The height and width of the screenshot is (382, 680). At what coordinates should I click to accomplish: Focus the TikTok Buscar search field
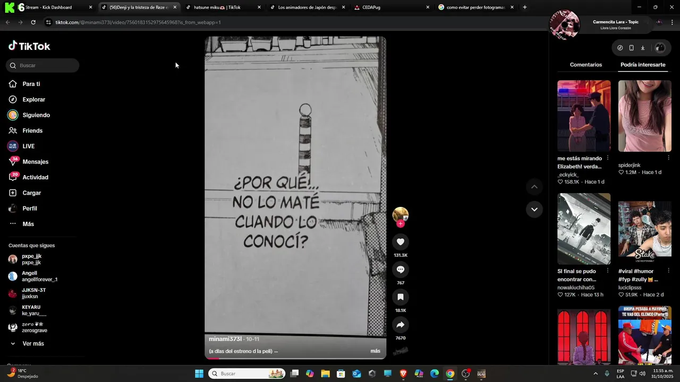point(42,65)
